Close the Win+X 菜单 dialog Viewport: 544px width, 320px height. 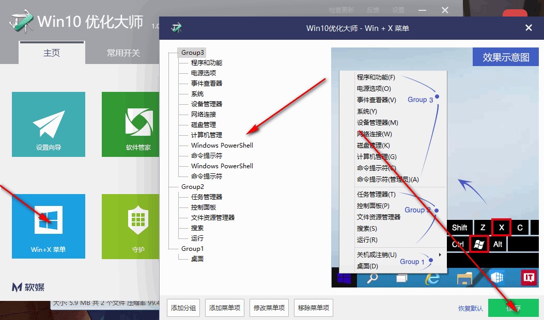(x=529, y=28)
